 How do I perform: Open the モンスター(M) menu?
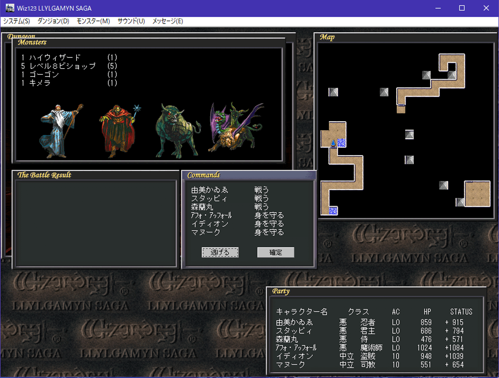click(93, 21)
